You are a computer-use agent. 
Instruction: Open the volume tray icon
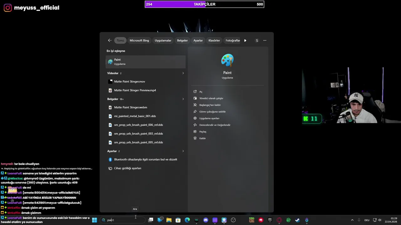click(380, 220)
